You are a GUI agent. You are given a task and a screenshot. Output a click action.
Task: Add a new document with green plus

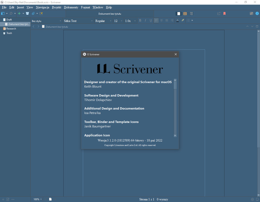[19, 13]
